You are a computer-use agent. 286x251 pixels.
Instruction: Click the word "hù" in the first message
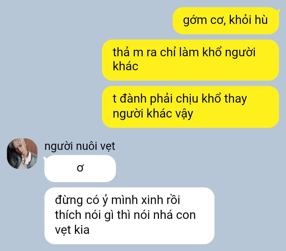click(261, 20)
